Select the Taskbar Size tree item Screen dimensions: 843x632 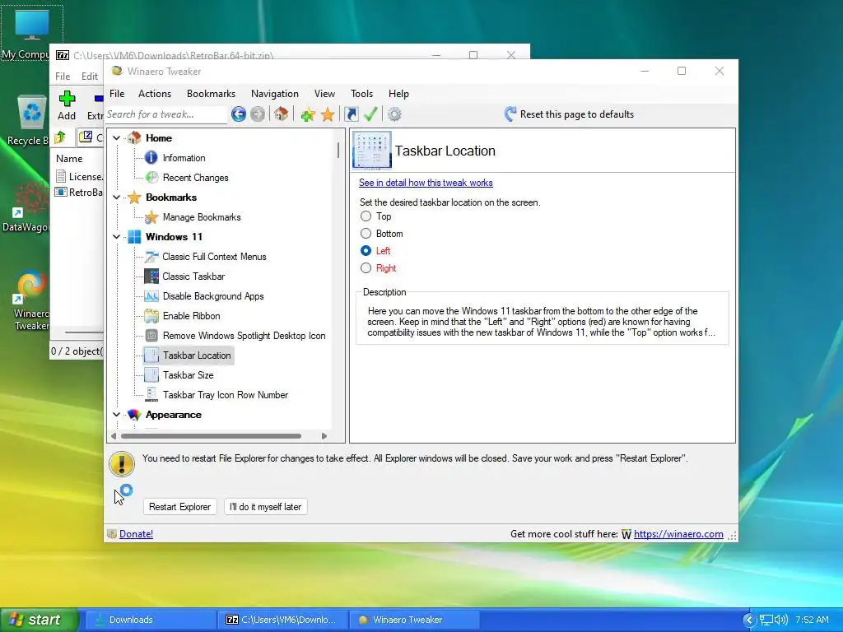(x=189, y=375)
